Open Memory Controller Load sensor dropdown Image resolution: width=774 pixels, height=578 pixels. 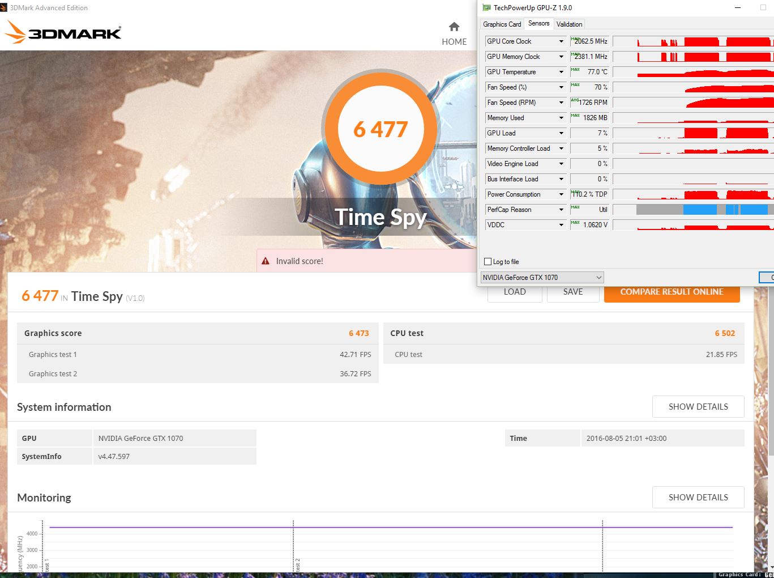click(561, 148)
